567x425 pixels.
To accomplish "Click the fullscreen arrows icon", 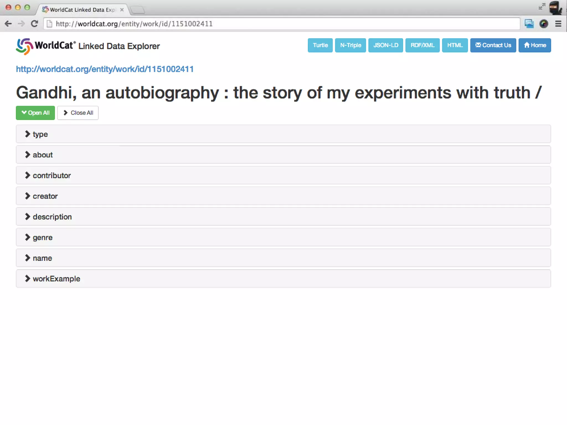I will tap(542, 7).
